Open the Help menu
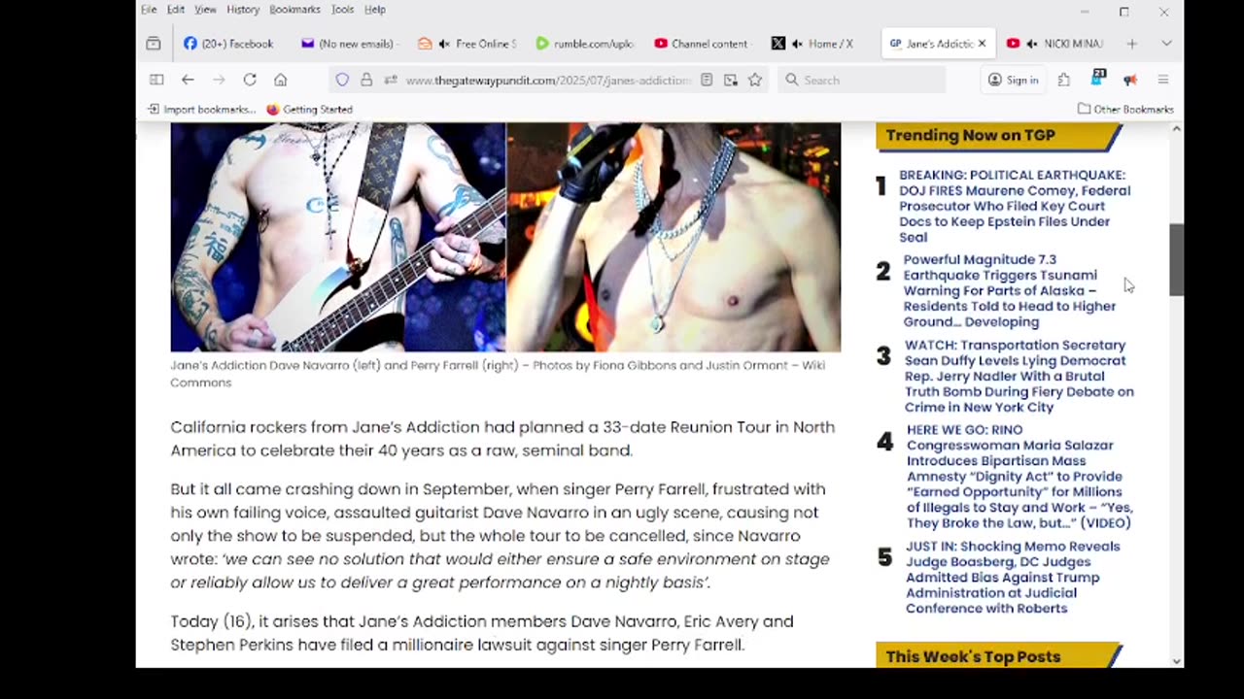This screenshot has width=1244, height=699. tap(375, 10)
